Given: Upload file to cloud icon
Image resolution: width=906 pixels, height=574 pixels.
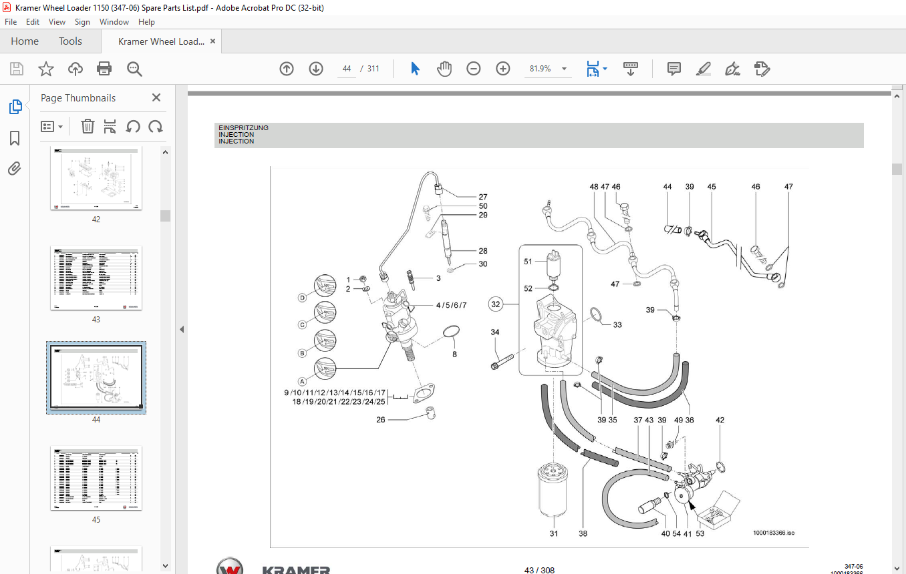Looking at the screenshot, I should click(x=75, y=69).
